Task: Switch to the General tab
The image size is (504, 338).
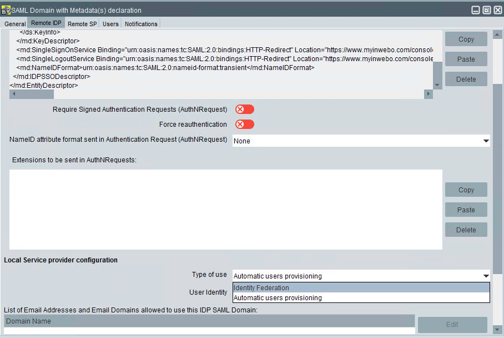Action: [x=15, y=24]
